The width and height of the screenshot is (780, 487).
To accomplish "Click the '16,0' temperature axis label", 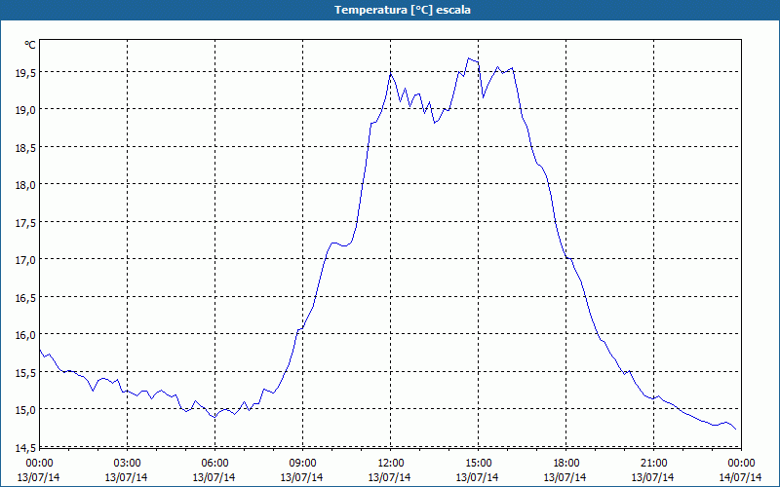I will point(25,335).
